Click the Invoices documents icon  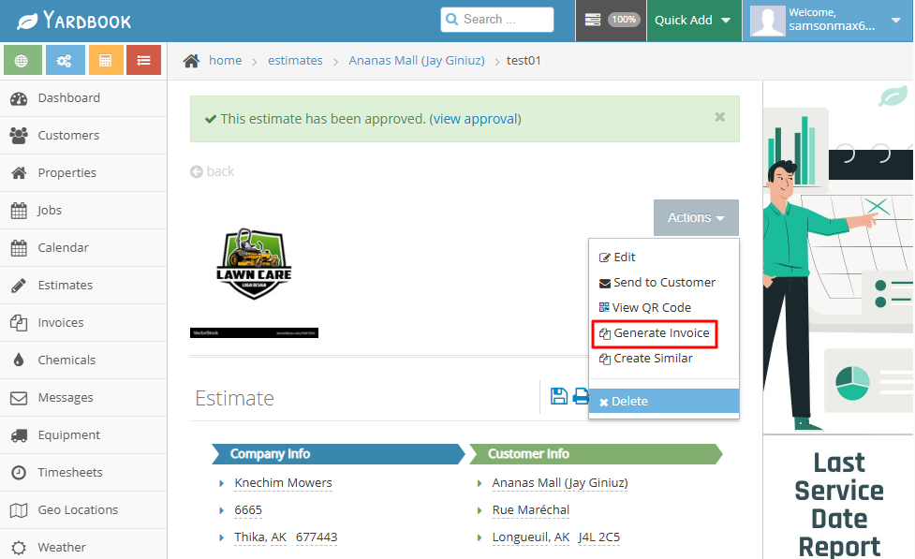19,323
